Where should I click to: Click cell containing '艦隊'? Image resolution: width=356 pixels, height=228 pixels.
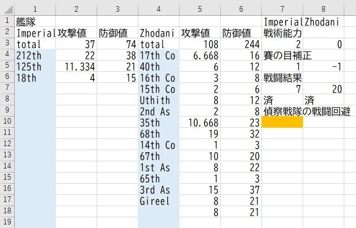pos(35,21)
